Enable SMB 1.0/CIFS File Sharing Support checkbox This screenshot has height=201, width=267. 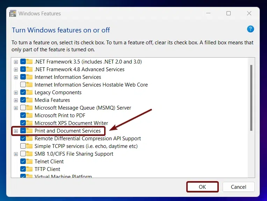click(x=23, y=154)
